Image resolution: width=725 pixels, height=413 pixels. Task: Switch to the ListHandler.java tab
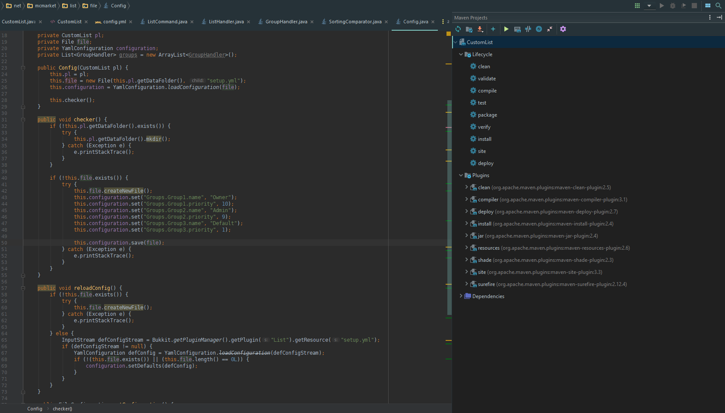226,22
